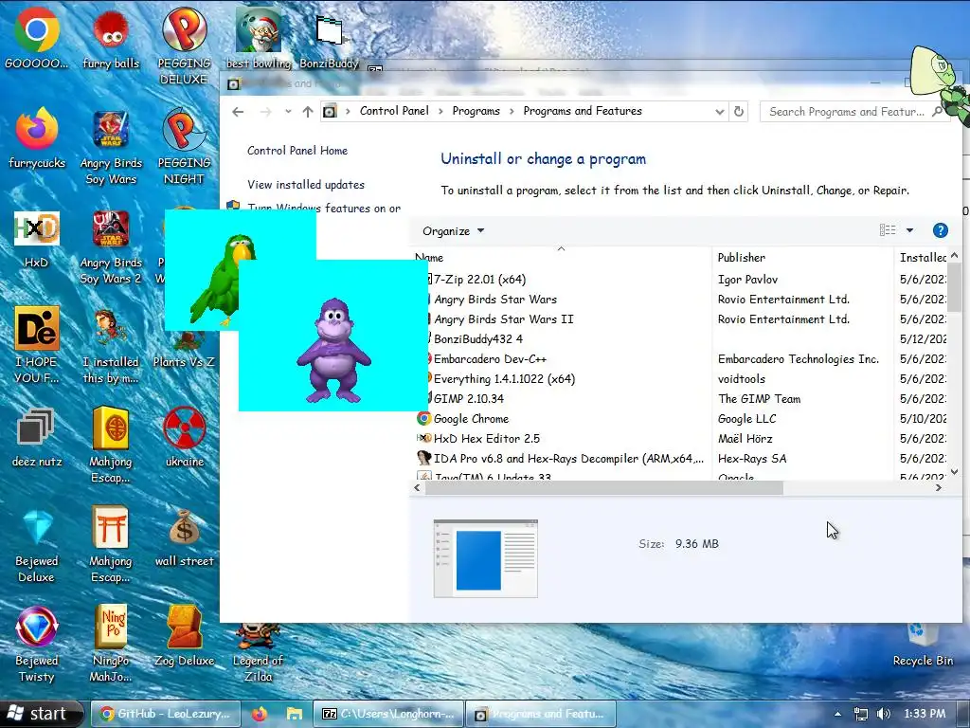Sort the list by Name column
The image size is (970, 728).
point(562,257)
